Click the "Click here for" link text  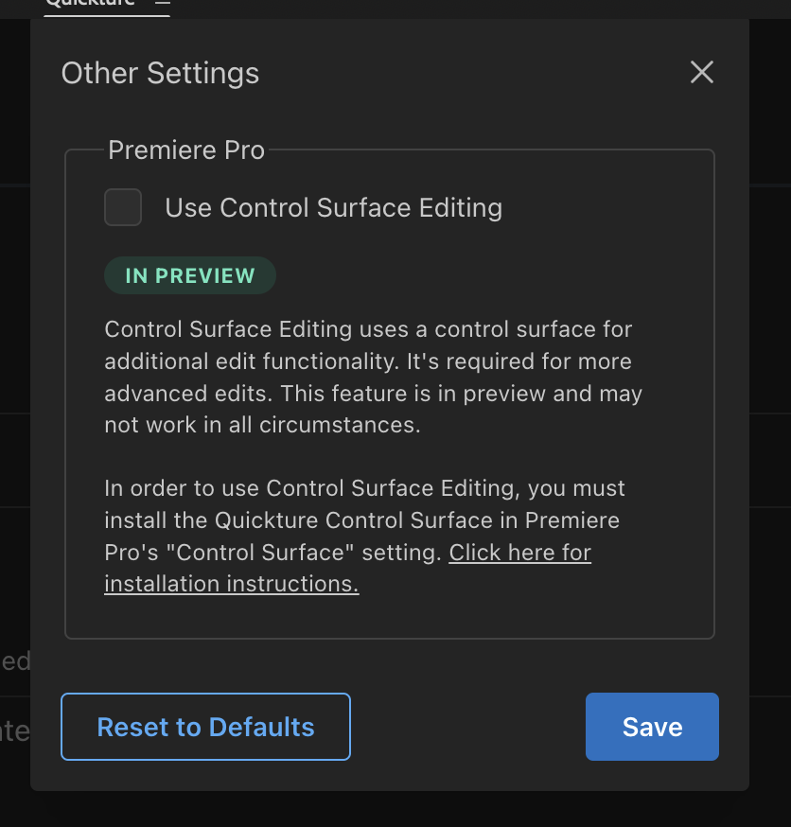click(x=520, y=553)
